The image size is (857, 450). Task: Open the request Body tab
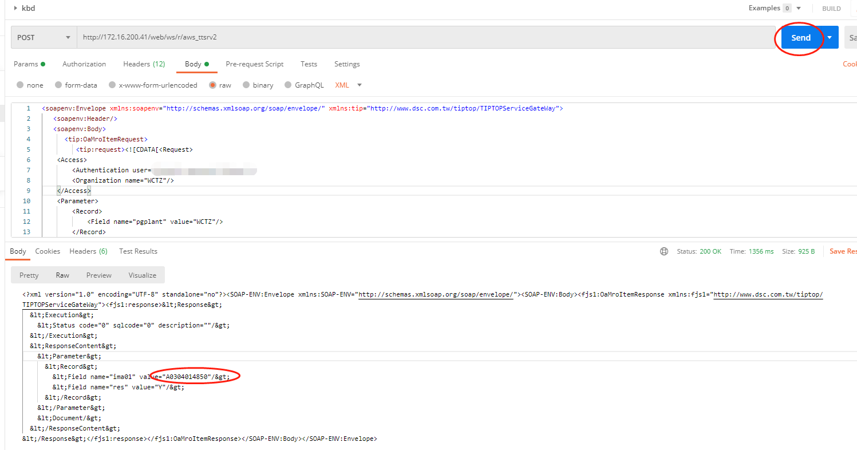tap(196, 64)
